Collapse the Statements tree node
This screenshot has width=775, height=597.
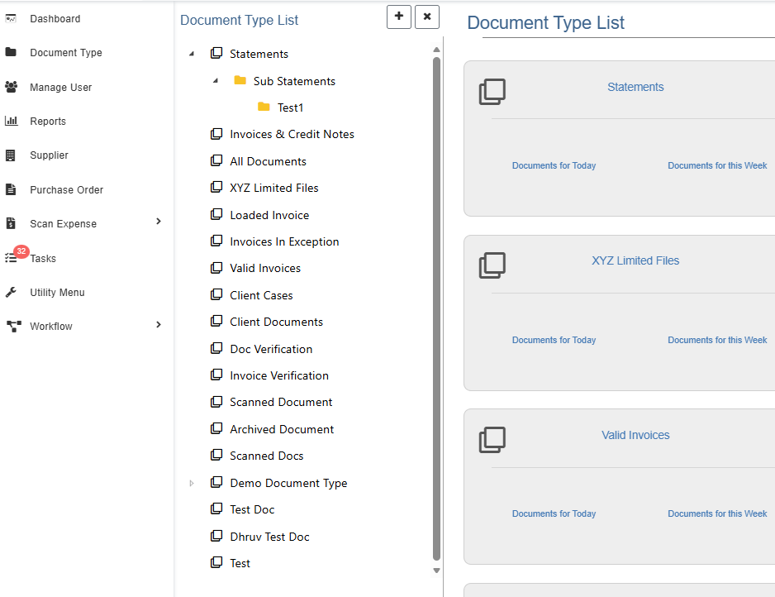click(x=192, y=54)
